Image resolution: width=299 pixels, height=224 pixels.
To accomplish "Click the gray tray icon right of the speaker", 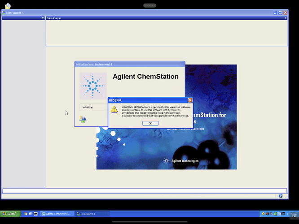I will click(x=271, y=214).
